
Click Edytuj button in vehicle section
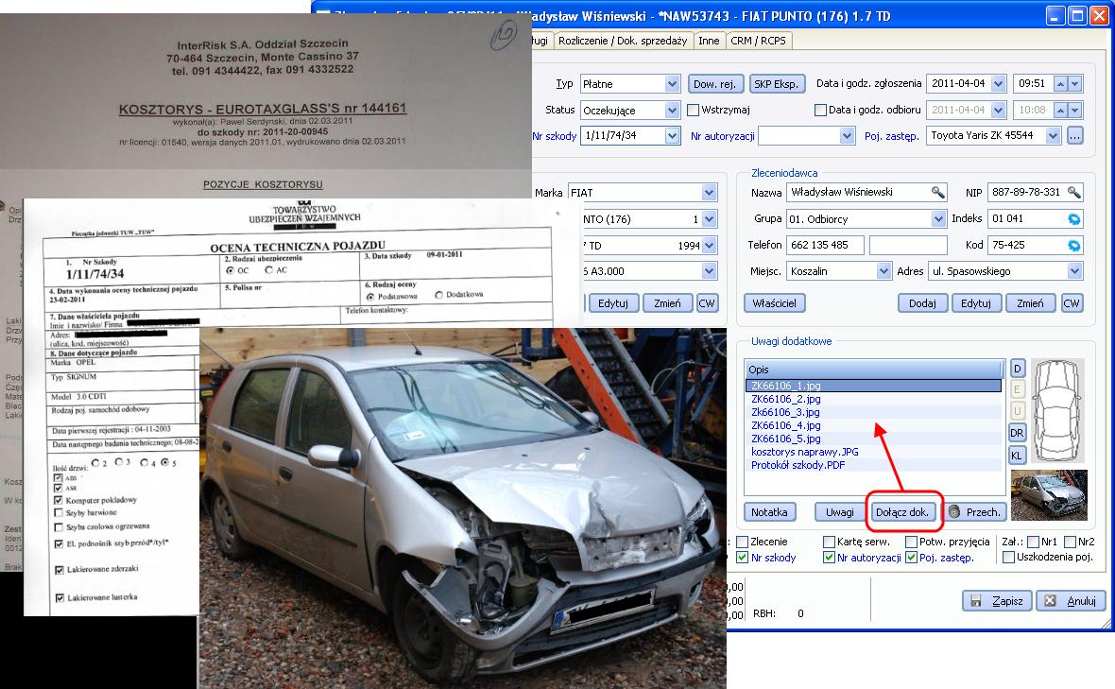613,302
